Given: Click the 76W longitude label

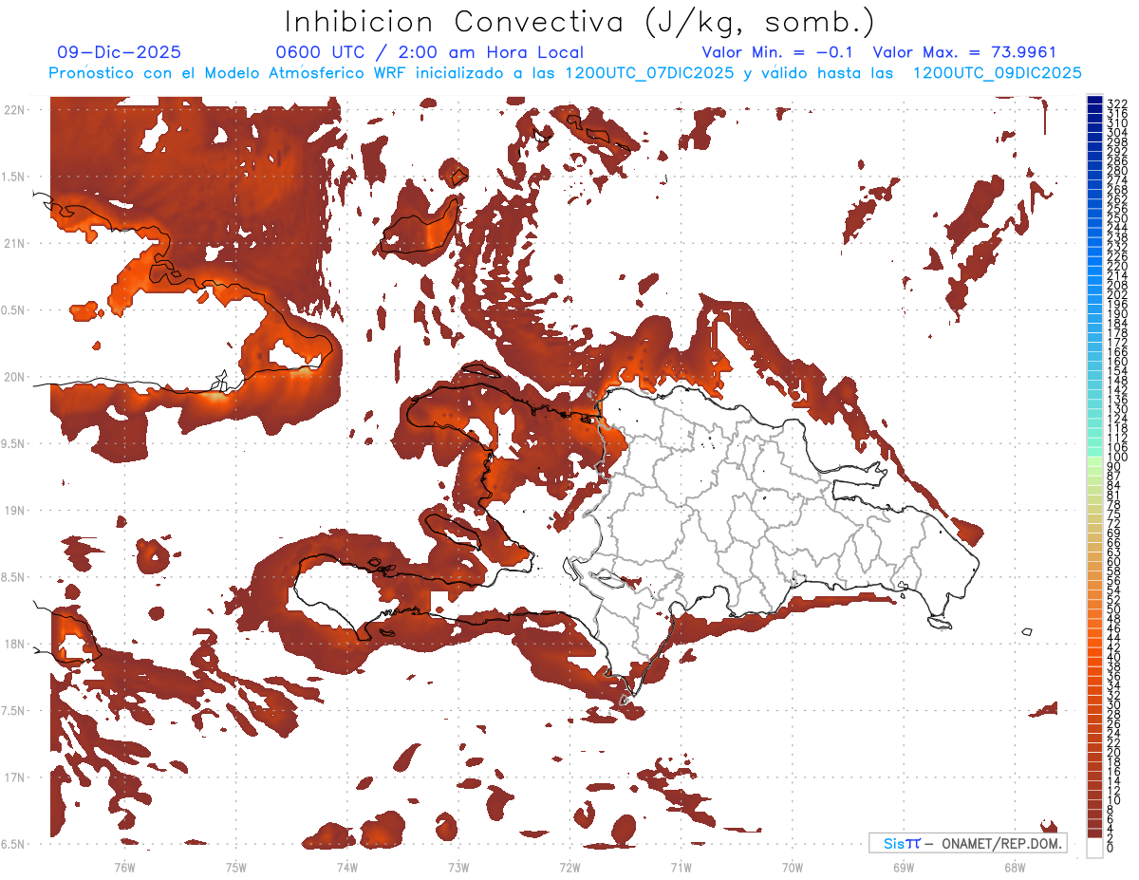Looking at the screenshot, I should click(x=124, y=867).
